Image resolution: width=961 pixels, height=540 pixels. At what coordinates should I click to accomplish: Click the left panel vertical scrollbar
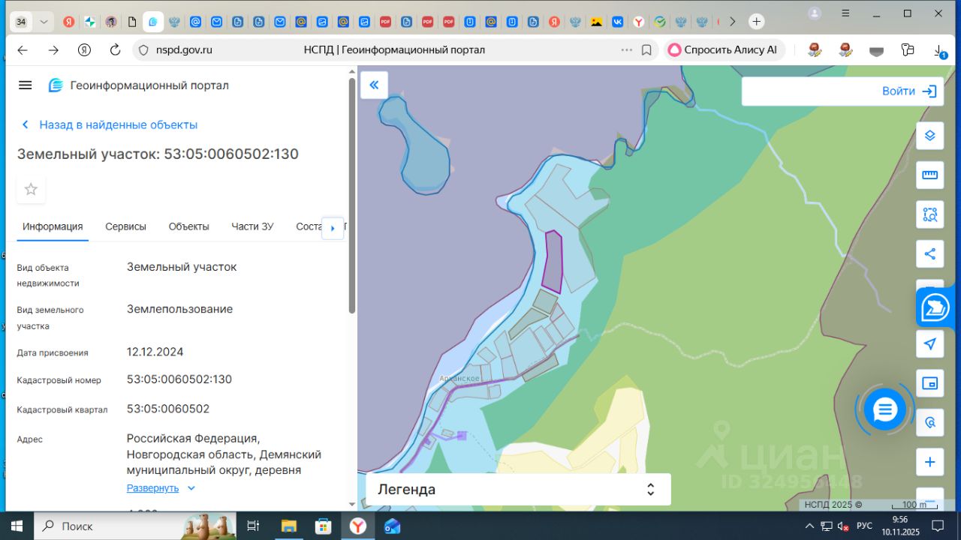tap(352, 195)
